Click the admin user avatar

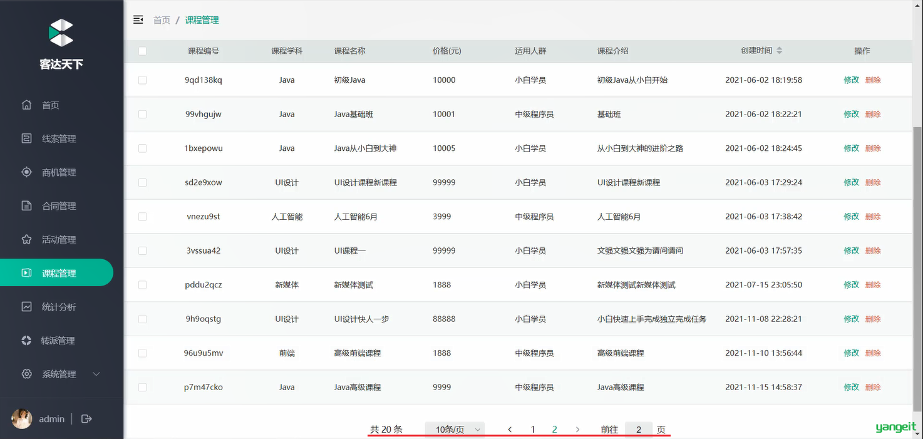tap(22, 419)
